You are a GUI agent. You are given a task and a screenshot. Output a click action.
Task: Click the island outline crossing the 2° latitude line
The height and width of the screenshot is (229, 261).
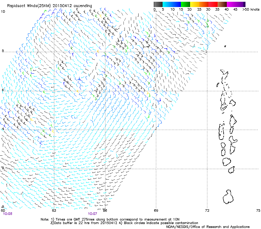pyautogui.click(x=231, y=169)
